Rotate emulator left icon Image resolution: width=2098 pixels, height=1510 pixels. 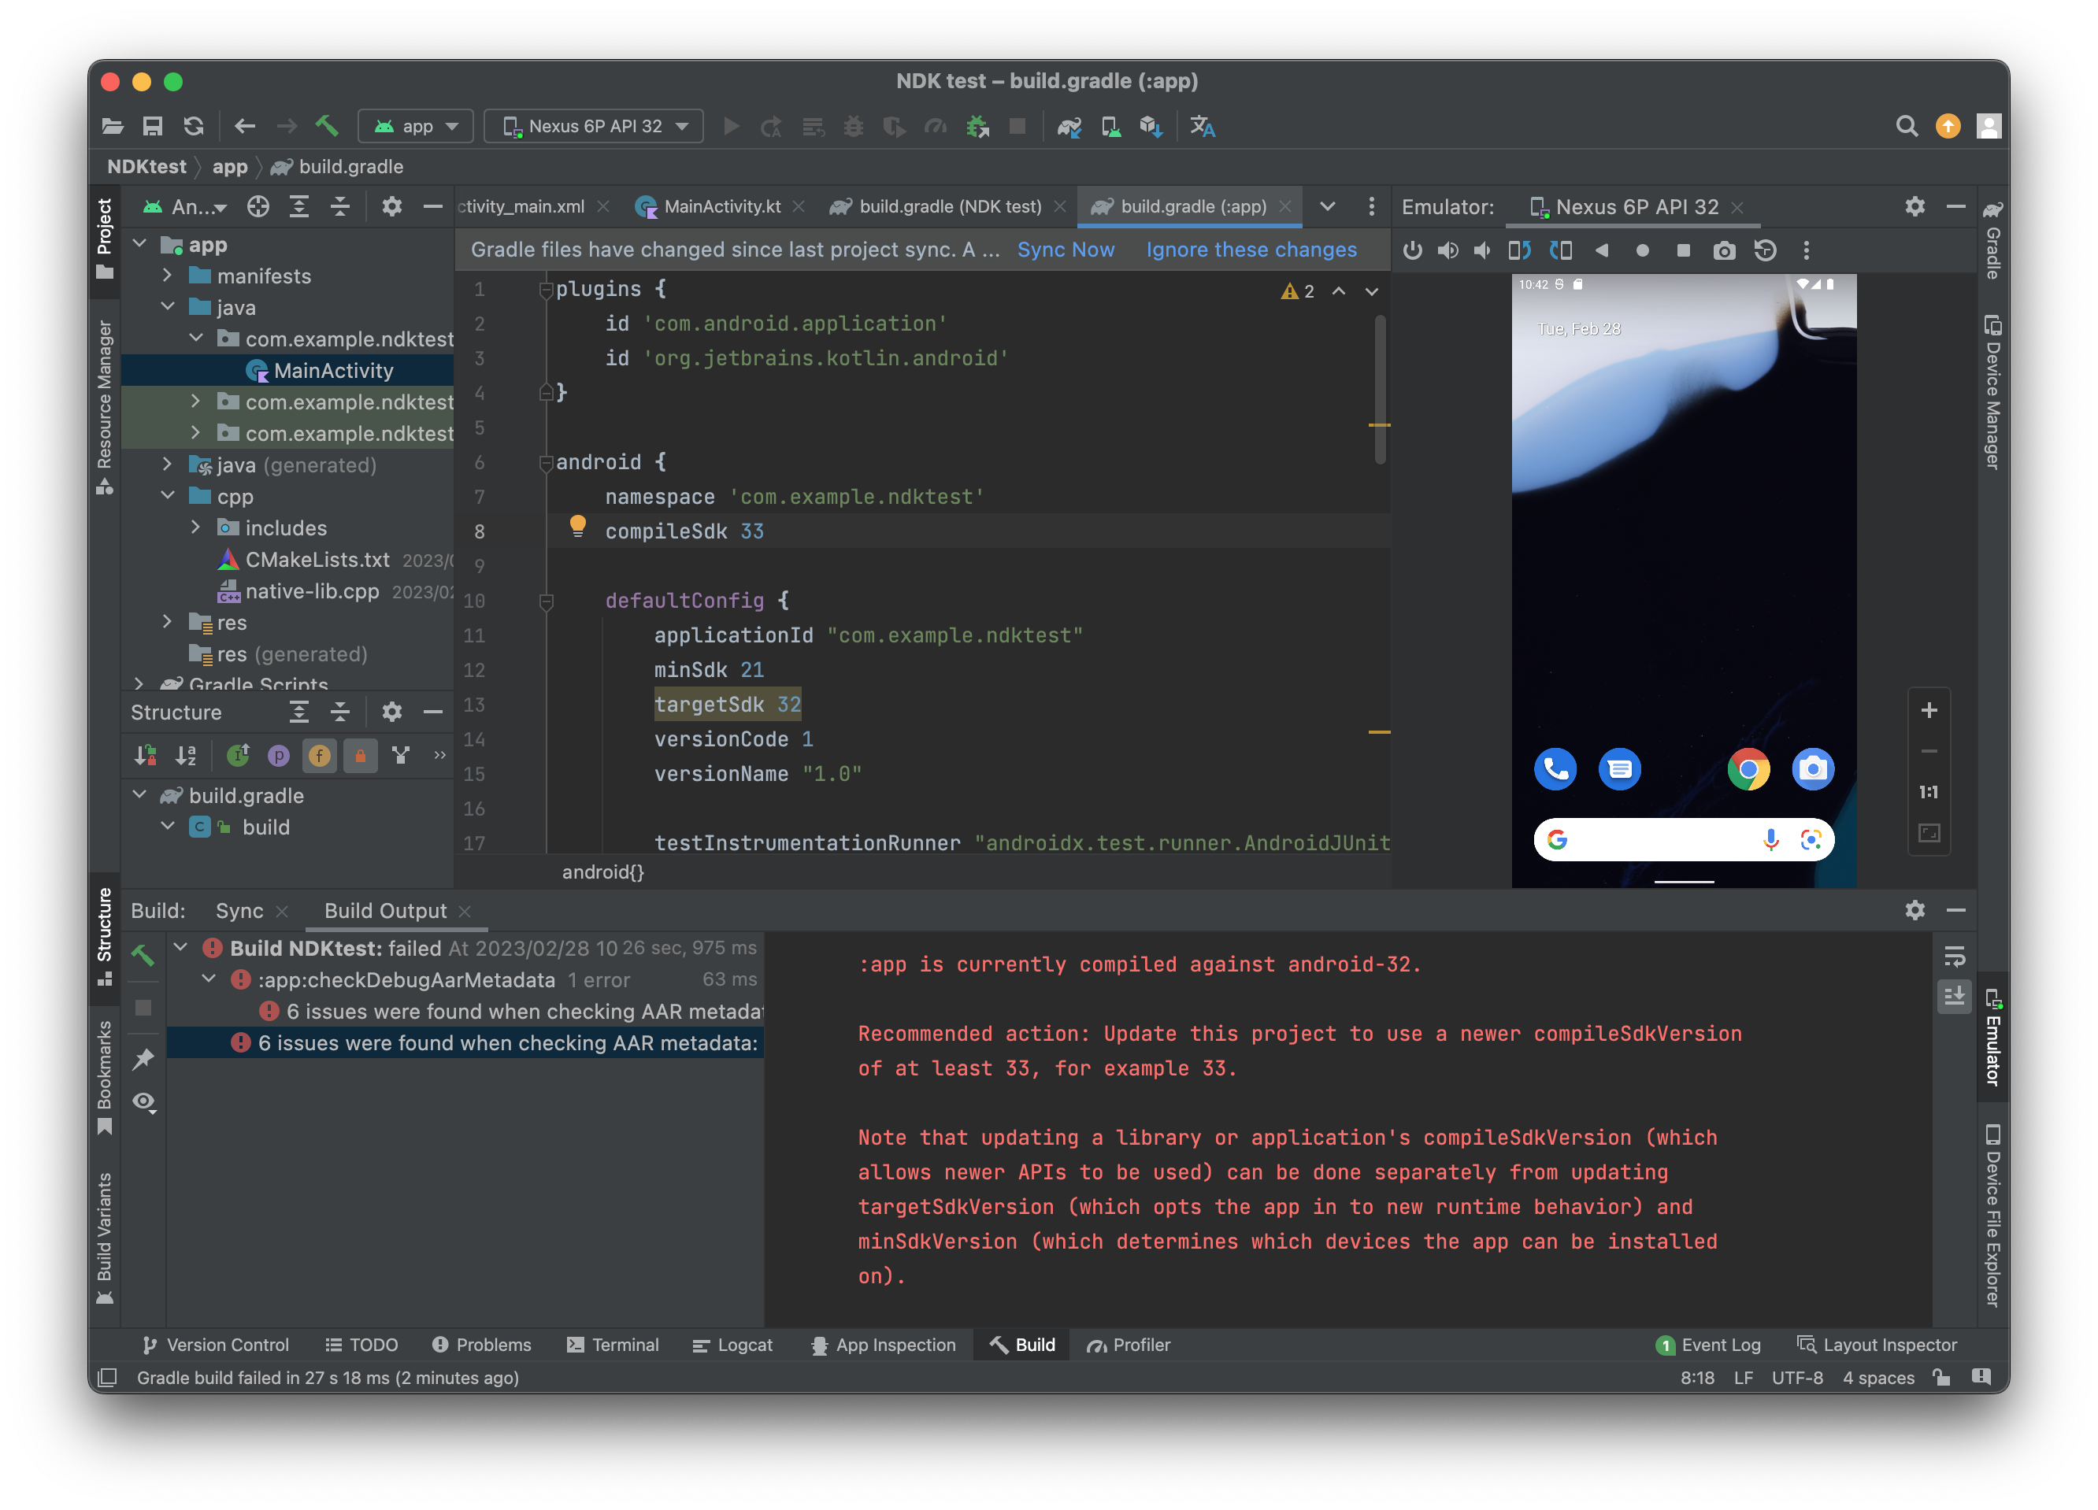1519,250
